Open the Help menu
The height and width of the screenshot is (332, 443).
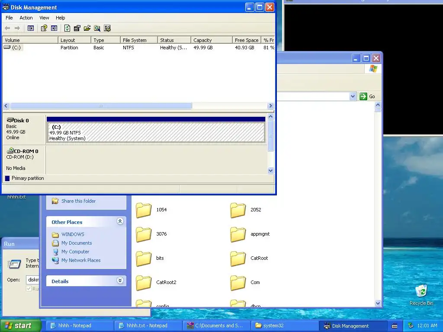(x=60, y=18)
